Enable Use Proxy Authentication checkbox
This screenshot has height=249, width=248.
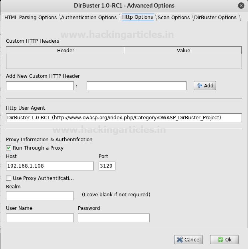point(8,178)
